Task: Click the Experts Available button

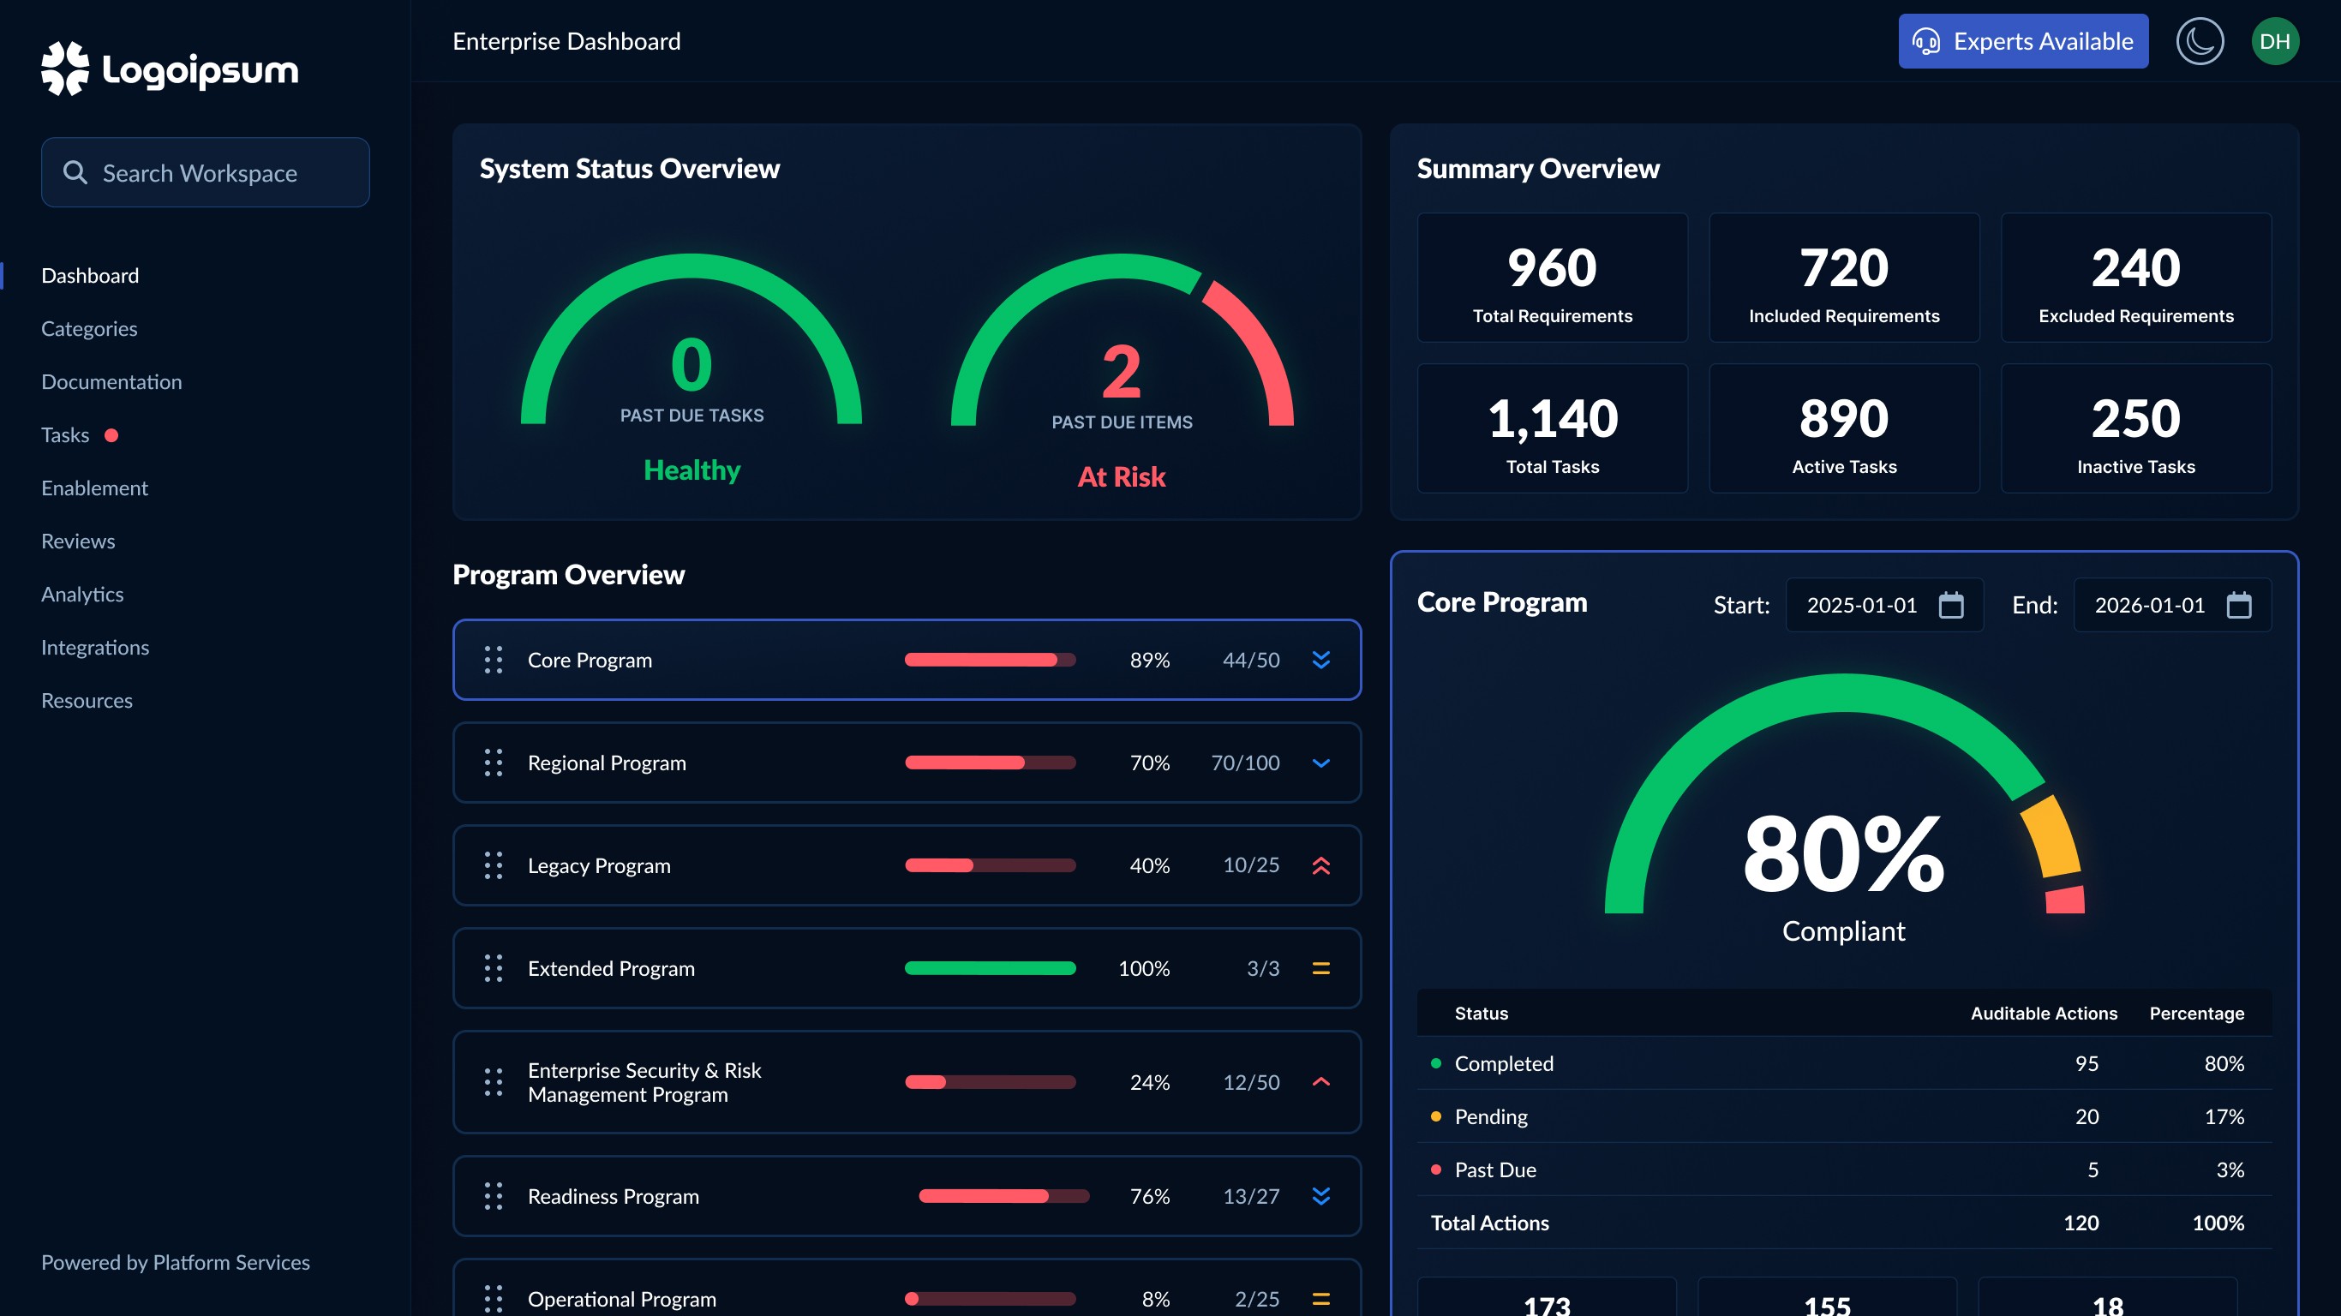Action: (x=2023, y=41)
